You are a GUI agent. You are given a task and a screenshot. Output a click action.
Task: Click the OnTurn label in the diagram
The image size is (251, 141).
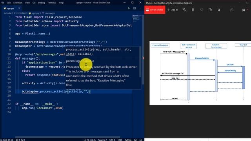click(x=230, y=65)
